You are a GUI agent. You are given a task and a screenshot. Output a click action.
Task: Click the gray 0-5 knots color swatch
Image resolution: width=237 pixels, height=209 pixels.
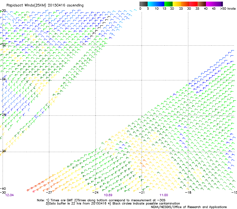coord(143,4)
